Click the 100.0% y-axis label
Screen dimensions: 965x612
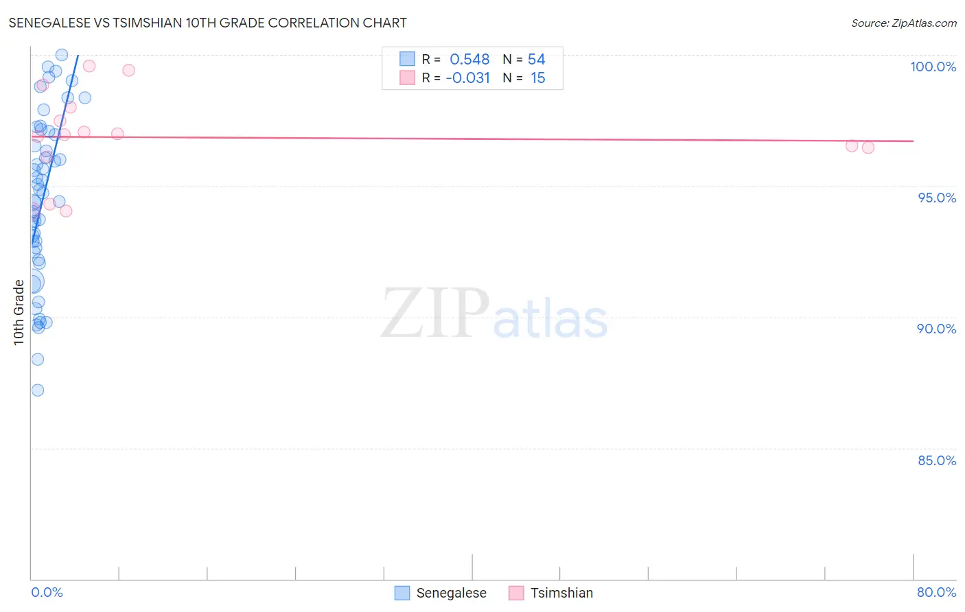pos(933,67)
